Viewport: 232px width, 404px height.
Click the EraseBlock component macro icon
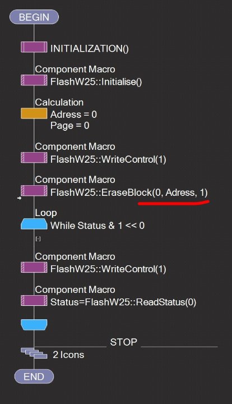pos(34,191)
